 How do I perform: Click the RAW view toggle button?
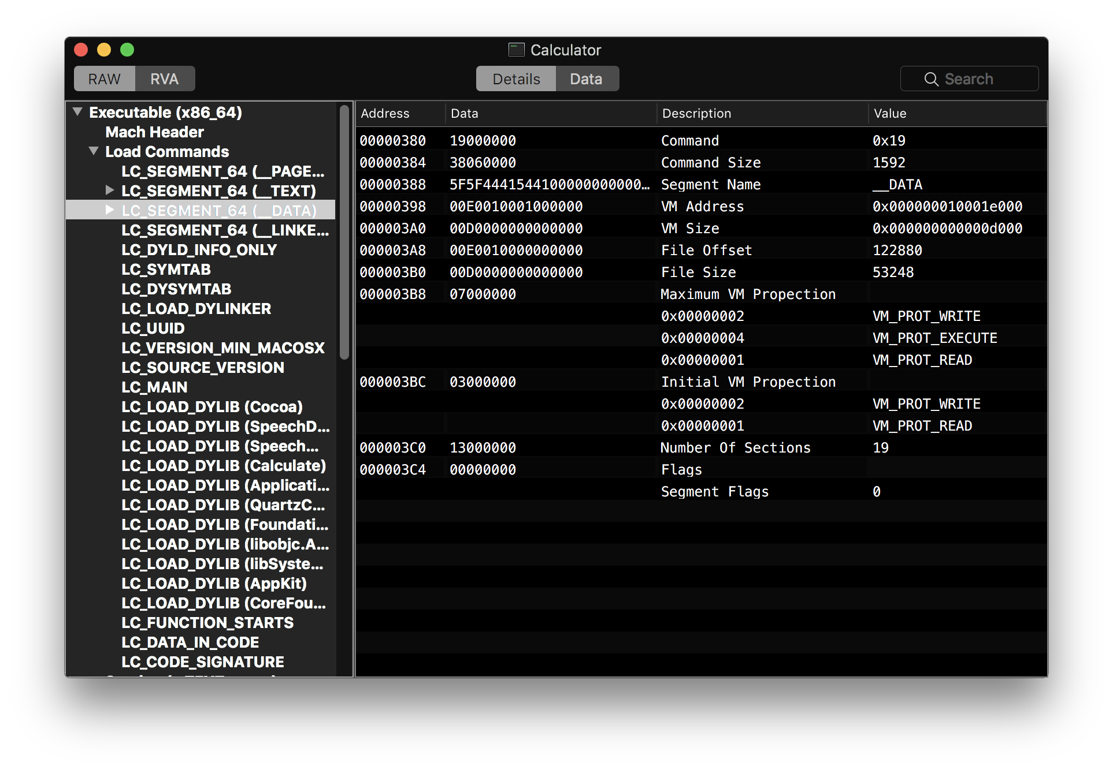103,78
